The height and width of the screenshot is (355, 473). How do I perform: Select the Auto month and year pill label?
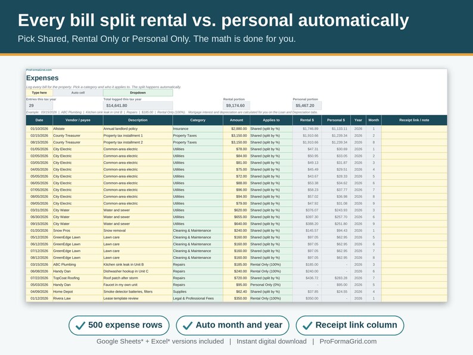point(232,325)
